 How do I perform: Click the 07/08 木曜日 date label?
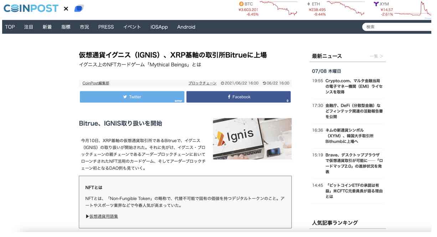pos(326,71)
